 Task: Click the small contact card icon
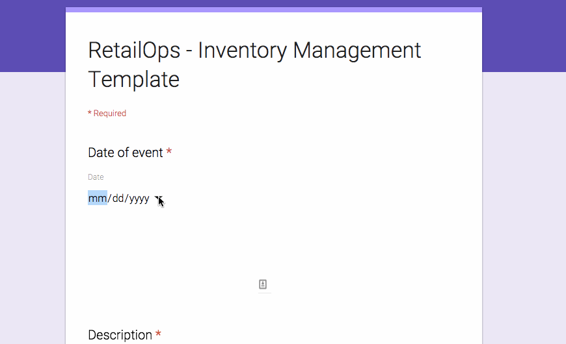coord(263,284)
